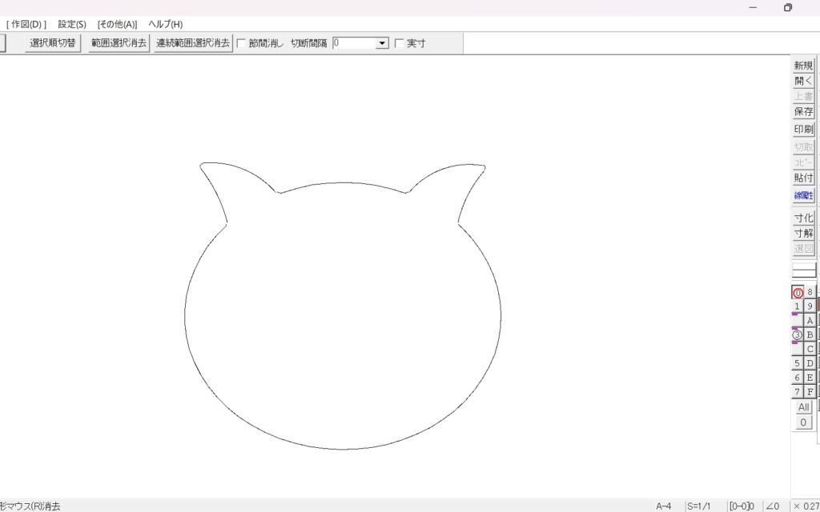Open the ヘルプ(H) menu

pyautogui.click(x=165, y=24)
